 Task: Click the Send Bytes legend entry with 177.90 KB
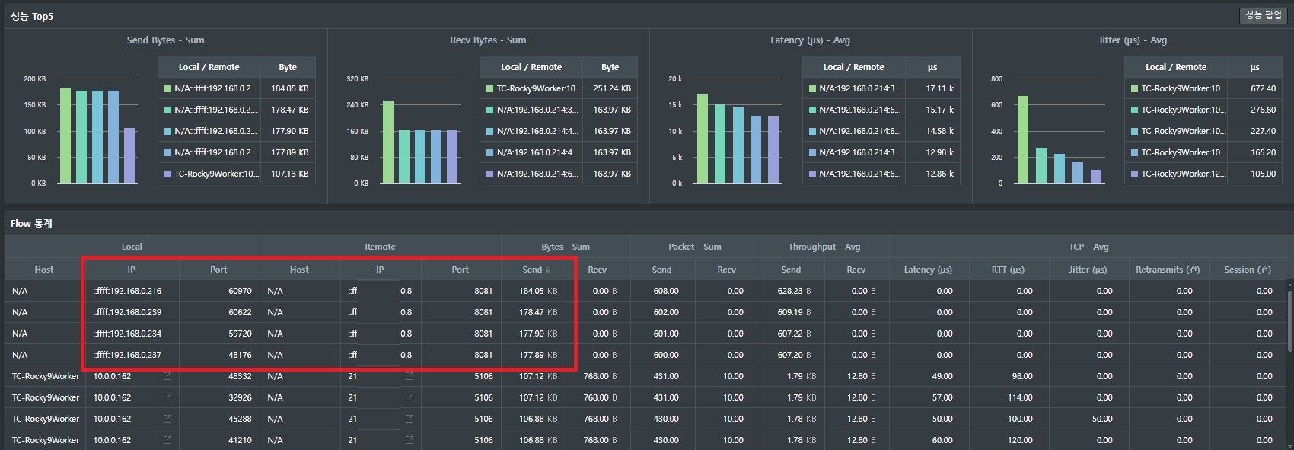click(x=237, y=131)
